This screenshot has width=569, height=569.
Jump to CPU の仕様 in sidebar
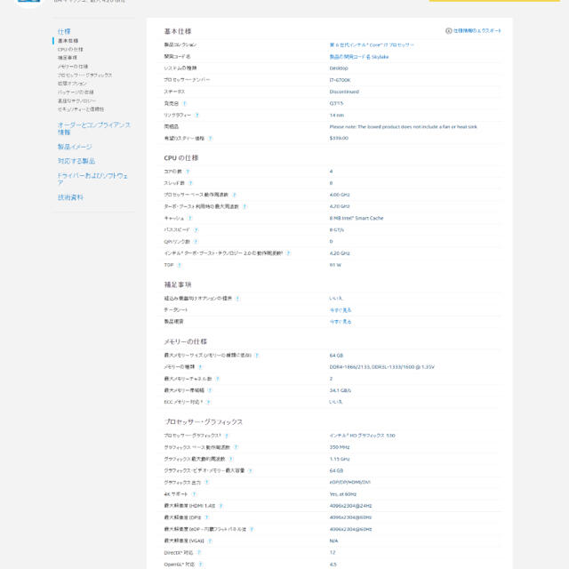[x=70, y=50]
